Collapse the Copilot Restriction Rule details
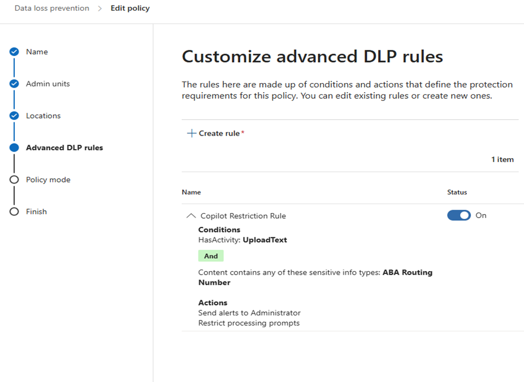 (x=191, y=216)
